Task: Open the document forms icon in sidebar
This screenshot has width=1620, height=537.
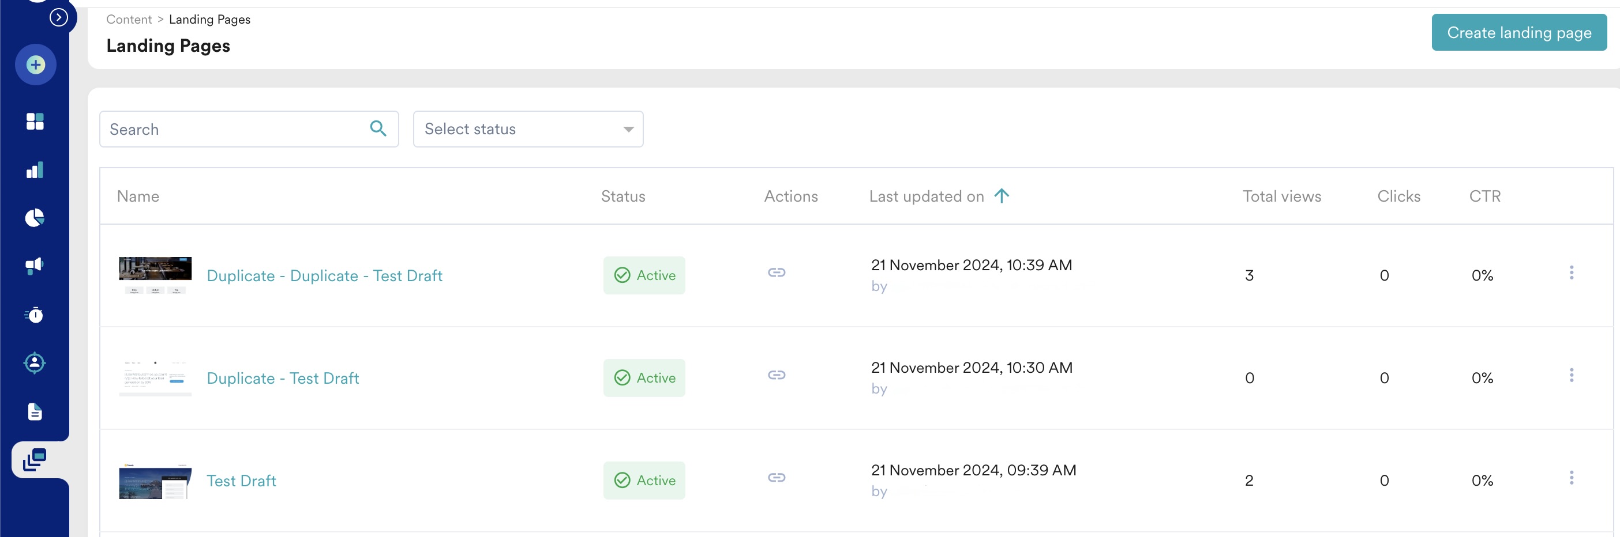Action: (35, 412)
